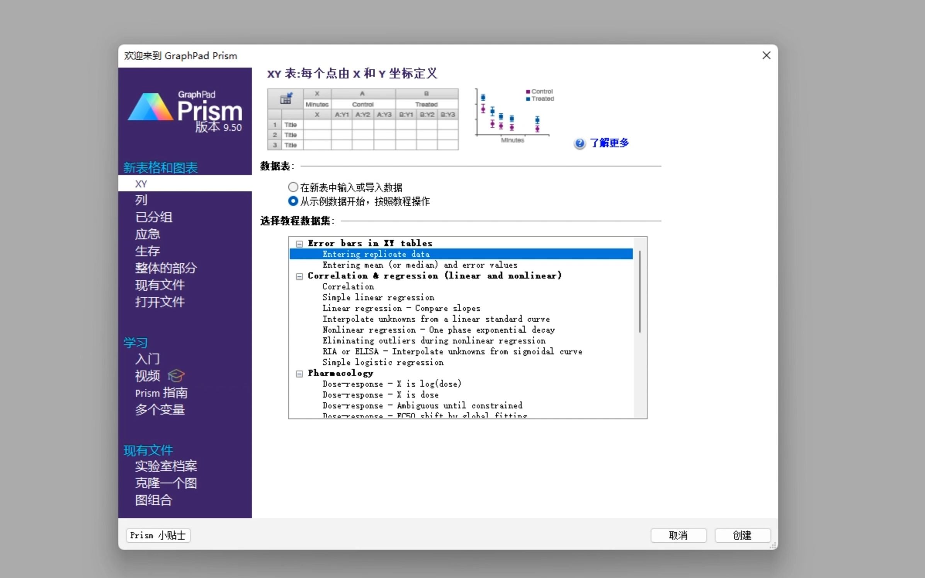Click the XY sample graph thumbnail
Image resolution: width=925 pixels, height=578 pixels.
coord(515,116)
